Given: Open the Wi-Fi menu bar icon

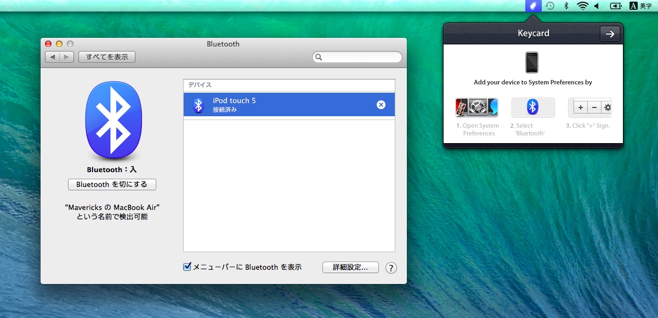Looking at the screenshot, I should tap(582, 6).
